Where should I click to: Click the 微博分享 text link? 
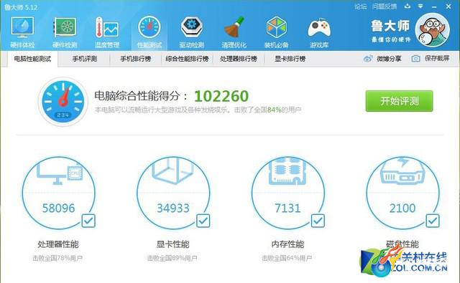(x=389, y=59)
